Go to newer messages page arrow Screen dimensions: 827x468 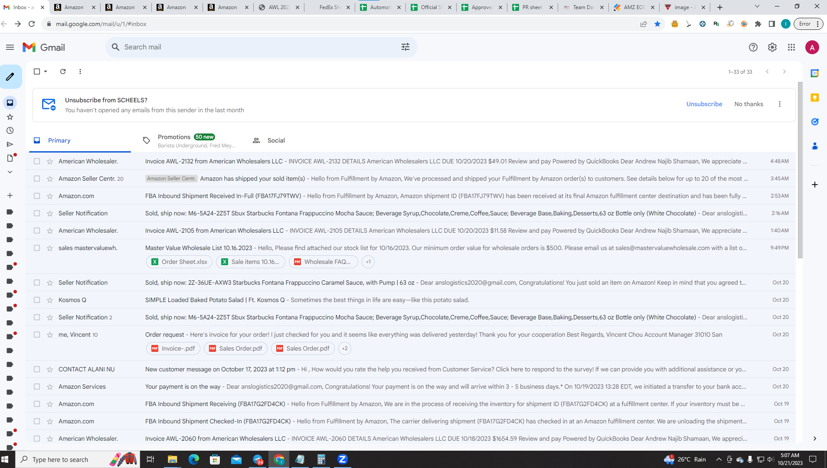(x=767, y=71)
